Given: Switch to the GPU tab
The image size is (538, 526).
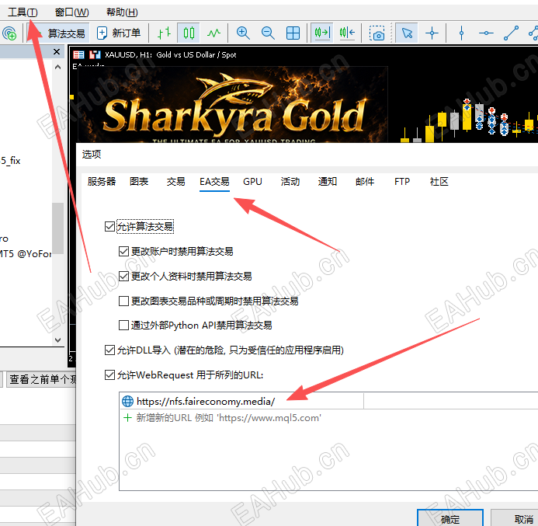Looking at the screenshot, I should coord(252,181).
